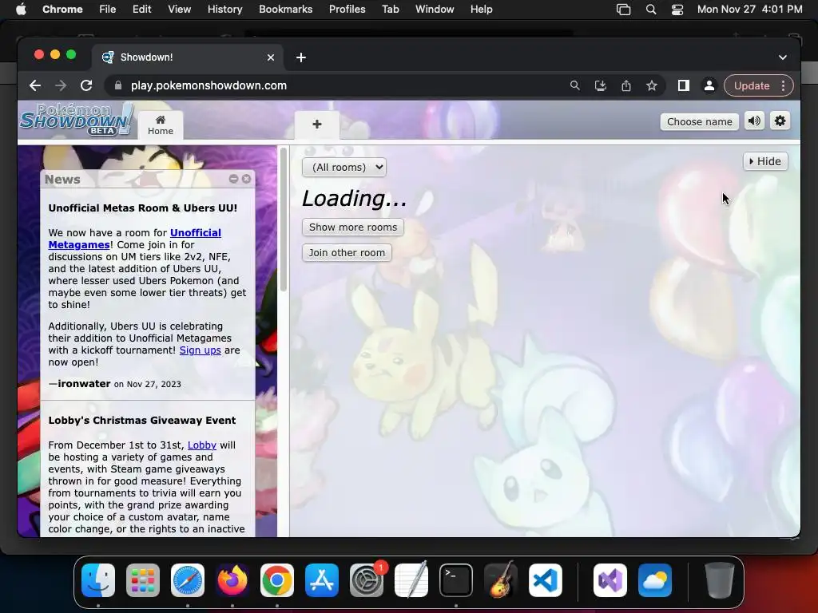Viewport: 818px width, 613px height.
Task: Minimize the News panel
Action: [x=233, y=179]
